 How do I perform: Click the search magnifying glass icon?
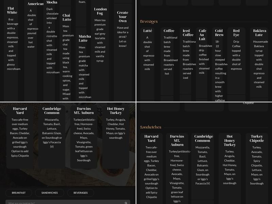(126, 202)
